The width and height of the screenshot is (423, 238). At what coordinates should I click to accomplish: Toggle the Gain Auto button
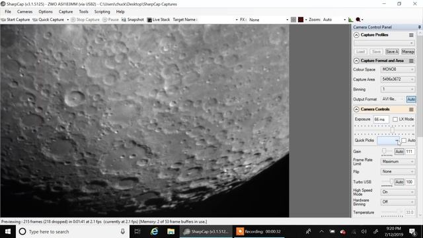click(399, 151)
